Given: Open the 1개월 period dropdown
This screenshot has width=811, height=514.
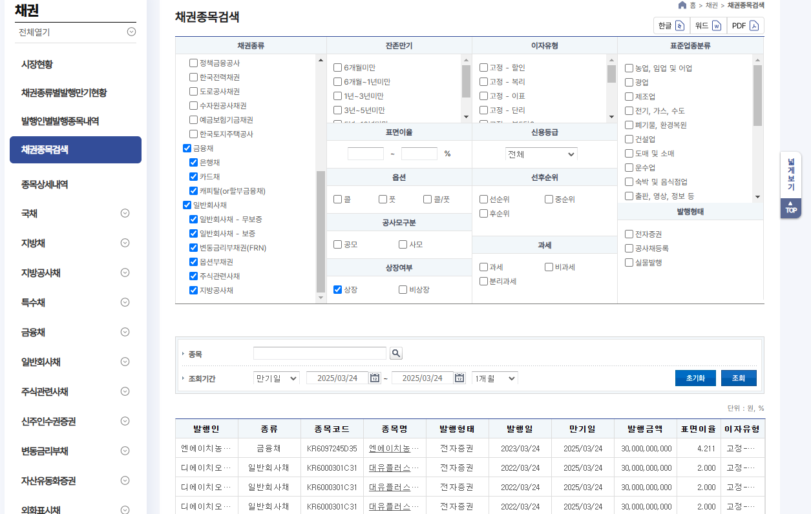Looking at the screenshot, I should coord(494,378).
